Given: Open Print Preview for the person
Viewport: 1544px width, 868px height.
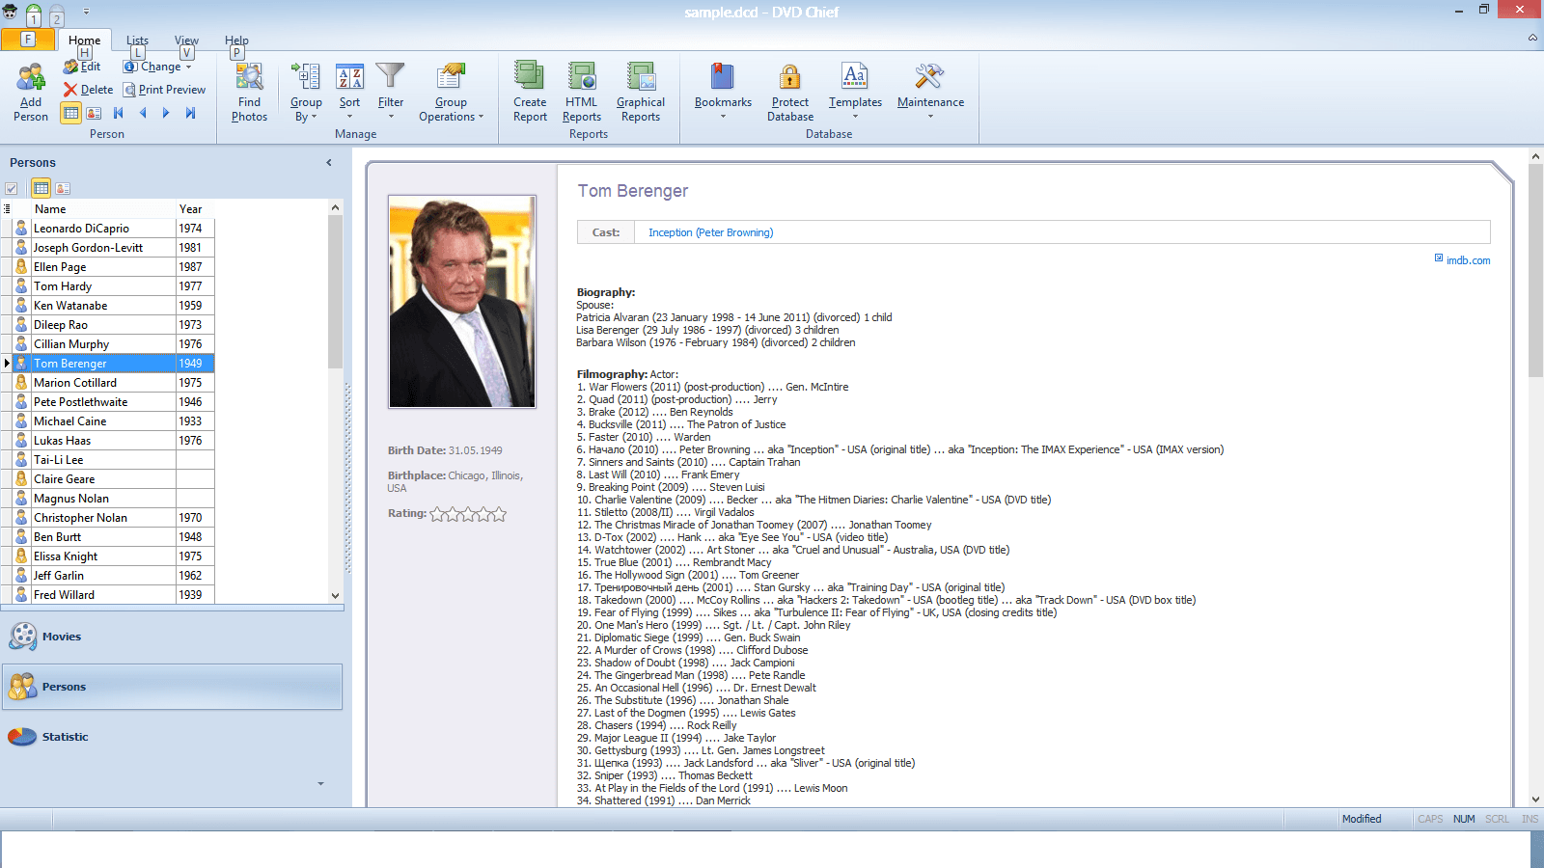Looking at the screenshot, I should click(x=164, y=90).
